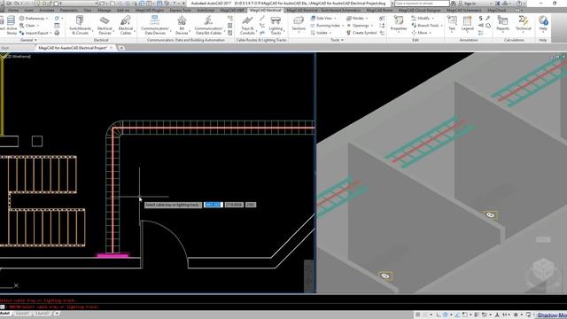
Task: Expand the Tools panel title
Action: click(x=337, y=40)
